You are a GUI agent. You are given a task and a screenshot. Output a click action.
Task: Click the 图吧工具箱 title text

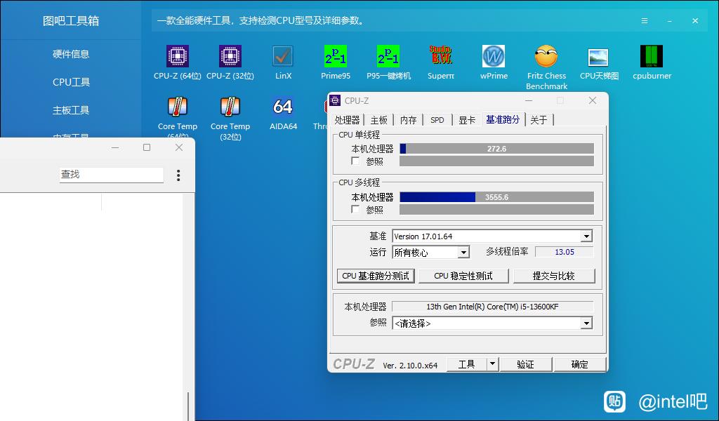[71, 20]
